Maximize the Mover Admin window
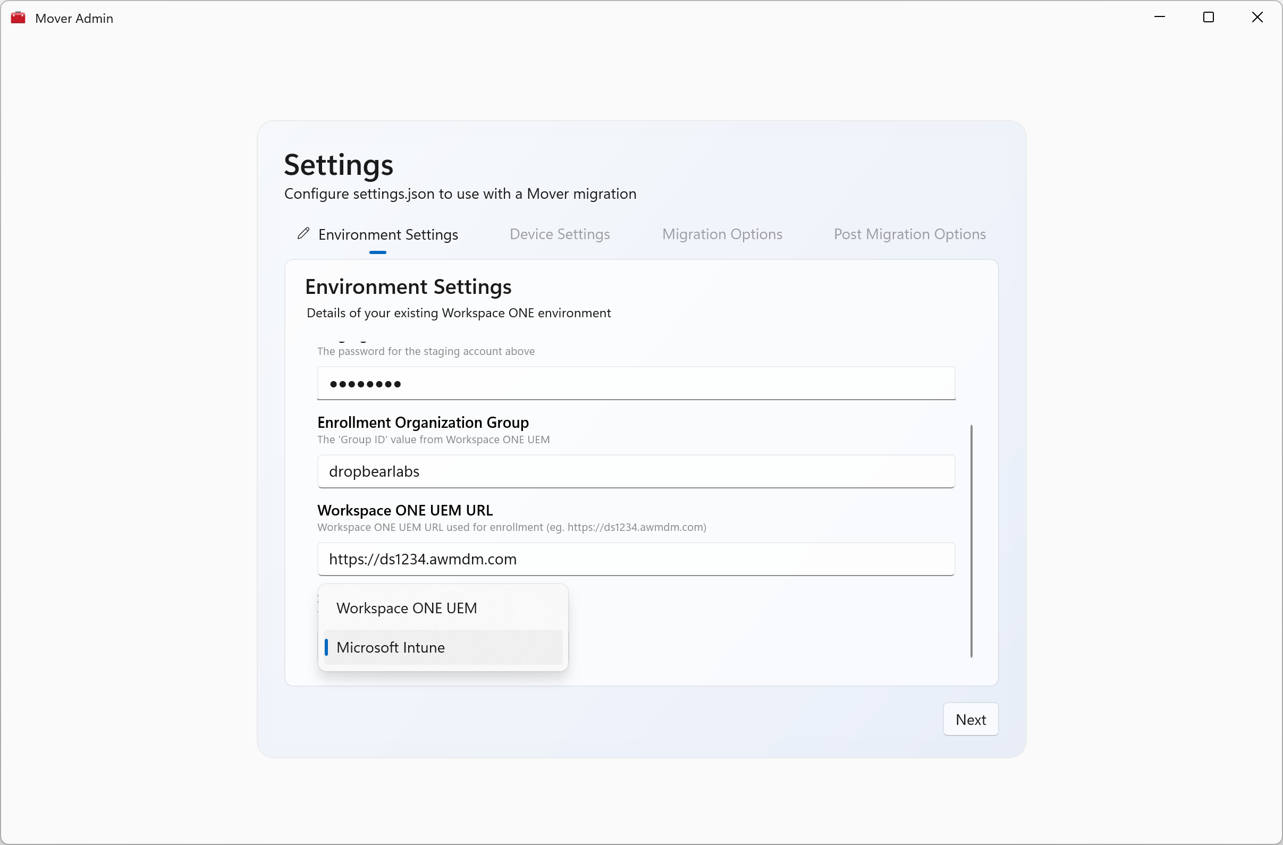The width and height of the screenshot is (1283, 845). (x=1208, y=17)
